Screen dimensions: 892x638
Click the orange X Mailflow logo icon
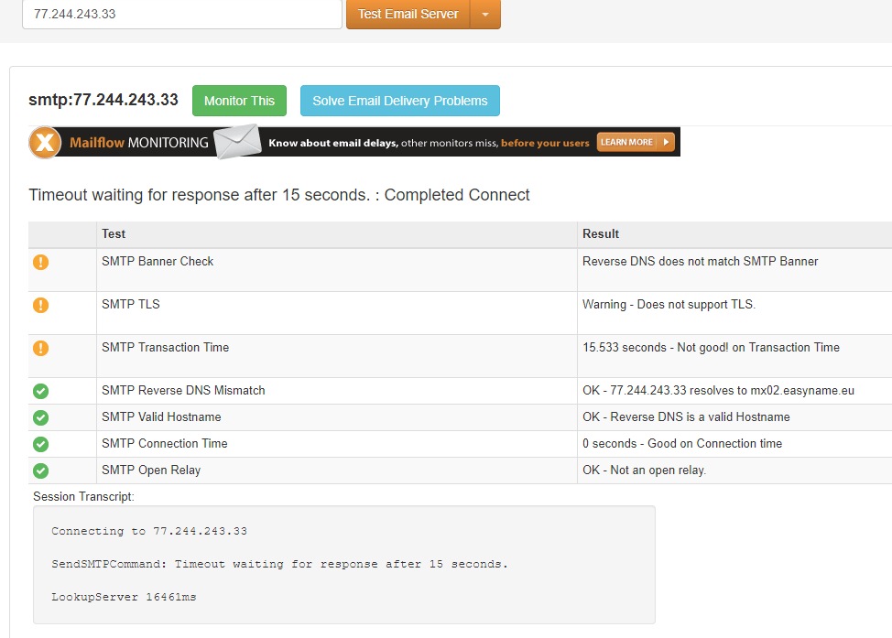tap(45, 143)
